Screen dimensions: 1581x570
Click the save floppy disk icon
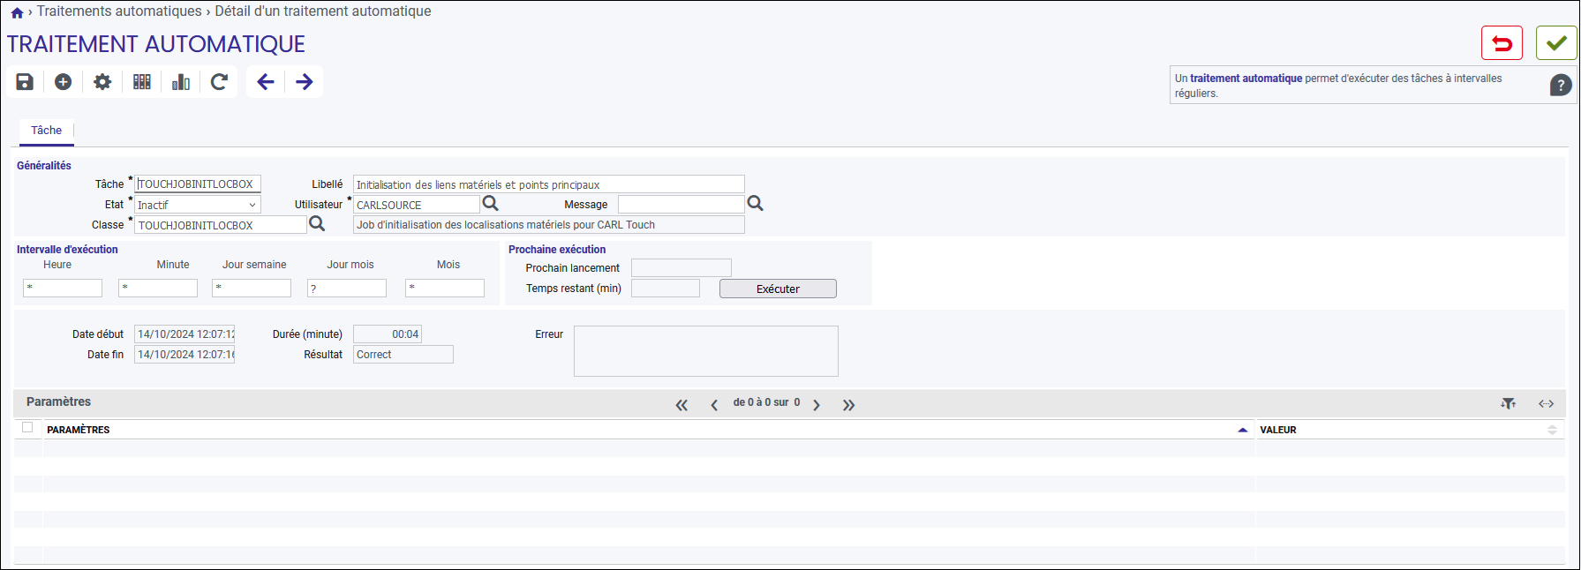25,82
